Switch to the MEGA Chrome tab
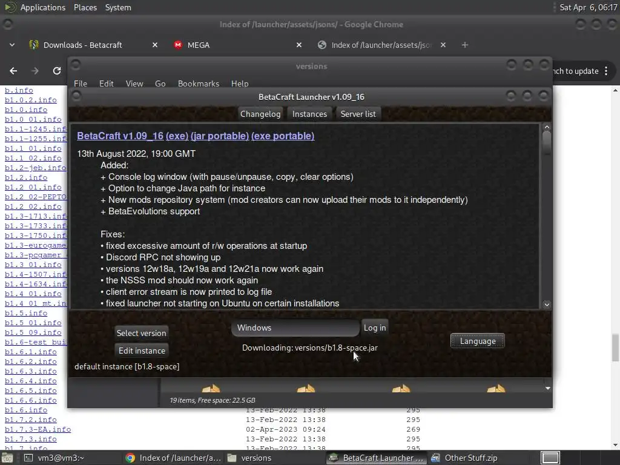The image size is (620, 465). pyautogui.click(x=199, y=45)
